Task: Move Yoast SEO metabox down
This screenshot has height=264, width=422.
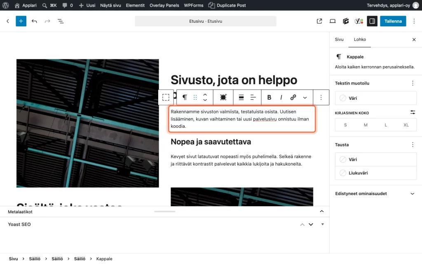Action: coord(311,224)
